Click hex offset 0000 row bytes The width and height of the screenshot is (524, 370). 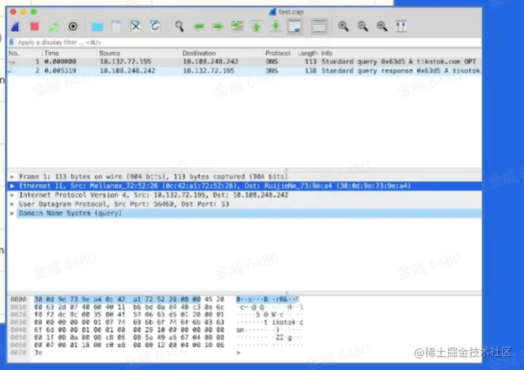129,299
